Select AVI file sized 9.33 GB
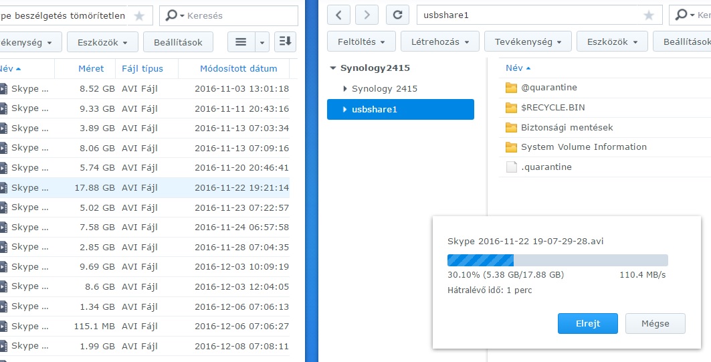This screenshot has height=362, width=711. click(144, 108)
